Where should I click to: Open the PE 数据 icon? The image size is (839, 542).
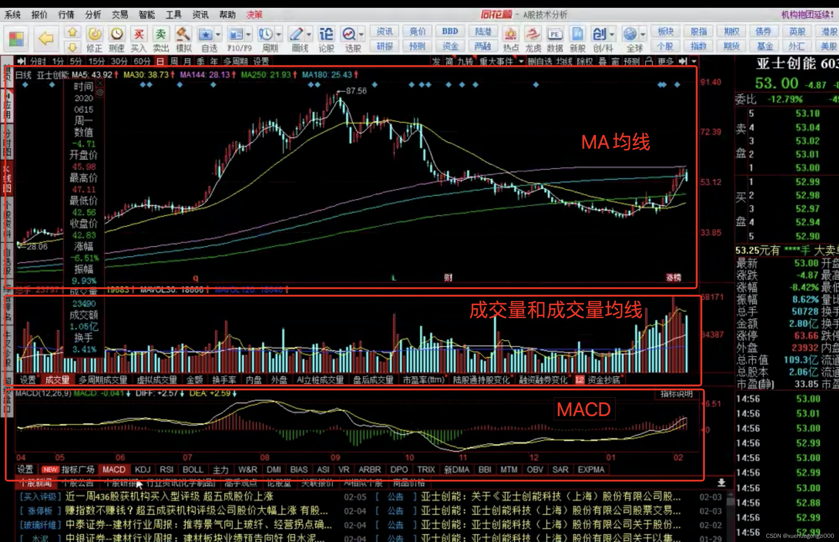pyautogui.click(x=555, y=35)
